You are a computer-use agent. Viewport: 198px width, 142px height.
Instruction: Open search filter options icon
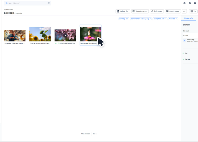tap(49, 3)
